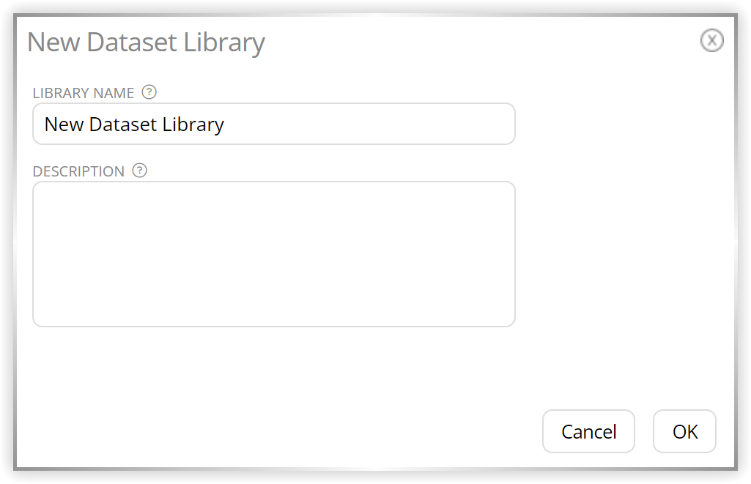Click OK button next to Cancel
Image resolution: width=751 pixels, height=484 pixels.
685,431
